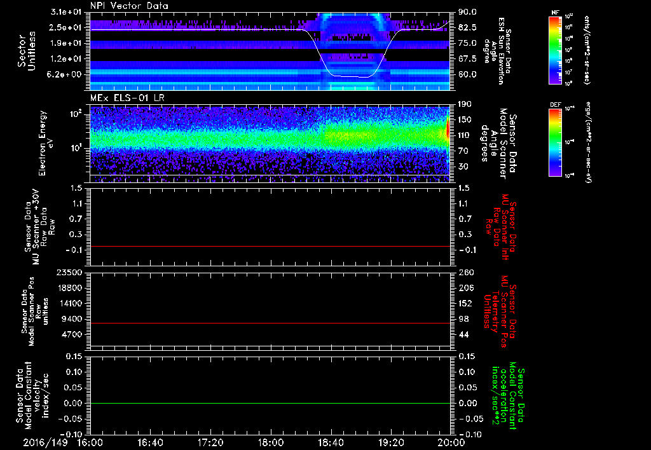Click the "20:00" time axis label
651x450 pixels.
coord(451,442)
